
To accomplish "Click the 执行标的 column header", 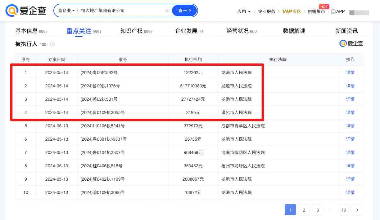I will (x=193, y=59).
